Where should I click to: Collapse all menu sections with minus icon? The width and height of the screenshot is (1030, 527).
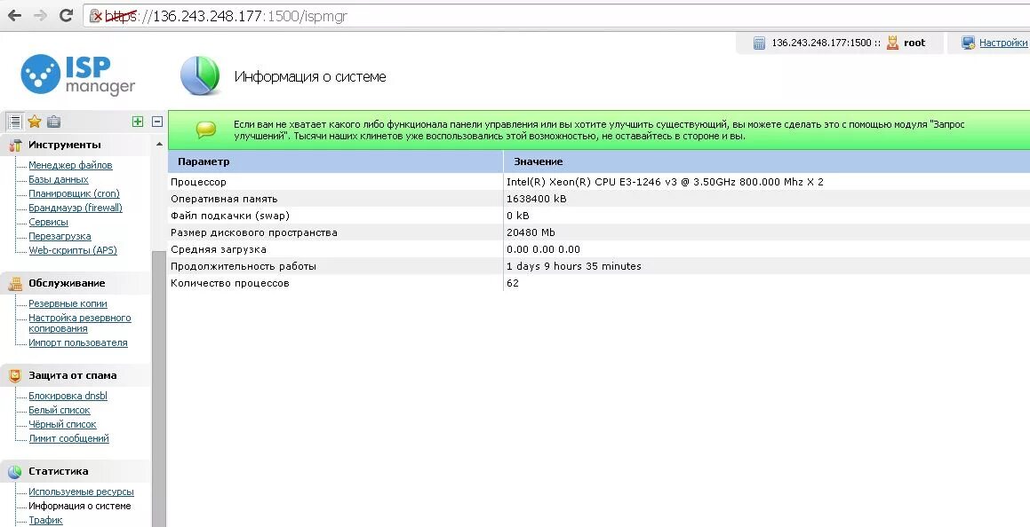point(157,122)
